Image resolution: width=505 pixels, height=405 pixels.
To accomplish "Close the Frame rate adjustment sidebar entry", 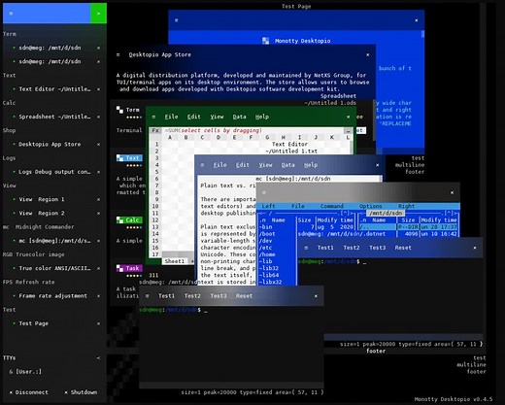I will (98, 296).
